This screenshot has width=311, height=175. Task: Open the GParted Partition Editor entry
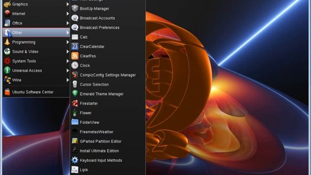pyautogui.click(x=108, y=141)
